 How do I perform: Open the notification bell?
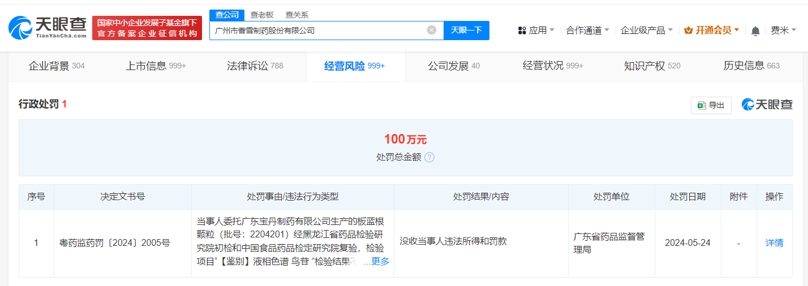(x=755, y=31)
